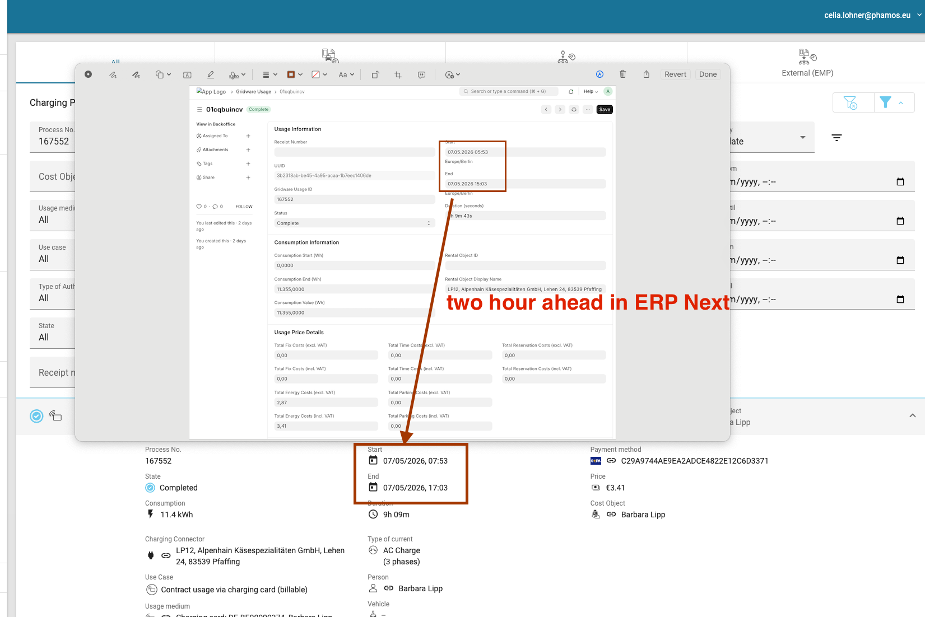Image resolution: width=925 pixels, height=617 pixels.
Task: Click payment ID C29A9744AE9EA2ADCE4822E12C6D3371
Action: tap(695, 461)
